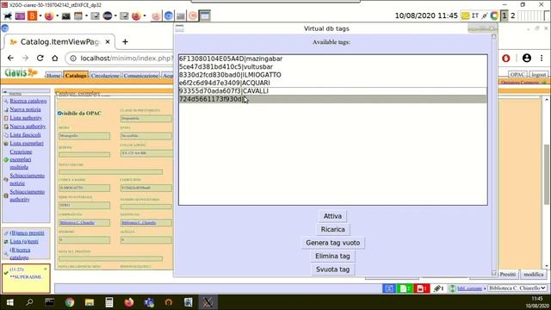This screenshot has width=551, height=310.
Task: Open Banco prestiti link
Action: (27, 233)
